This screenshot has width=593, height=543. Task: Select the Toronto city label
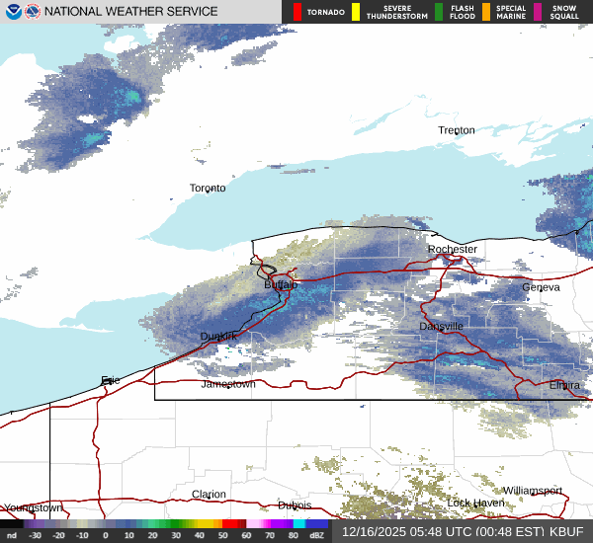[x=208, y=188]
